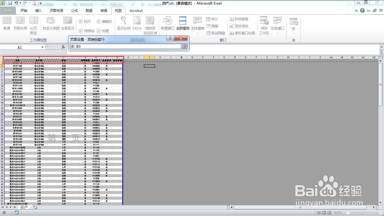Viewport: 384px width, 216px height.
Task: Enter Full Screen (全屏显示) view
Action: [x=68, y=23]
